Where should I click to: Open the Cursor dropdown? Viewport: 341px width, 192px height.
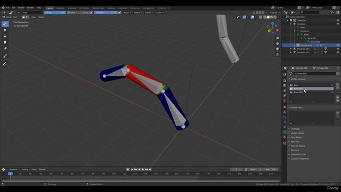tap(159, 13)
